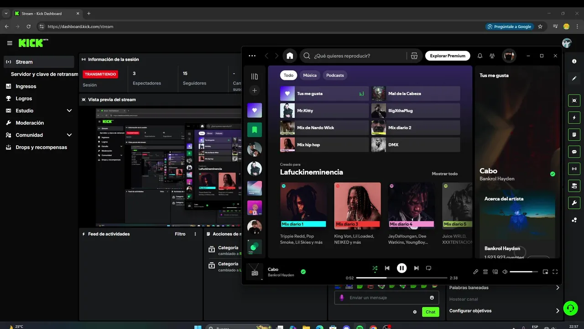Open Mix diario 1 playlist card
This screenshot has width=584, height=329.
303,214
